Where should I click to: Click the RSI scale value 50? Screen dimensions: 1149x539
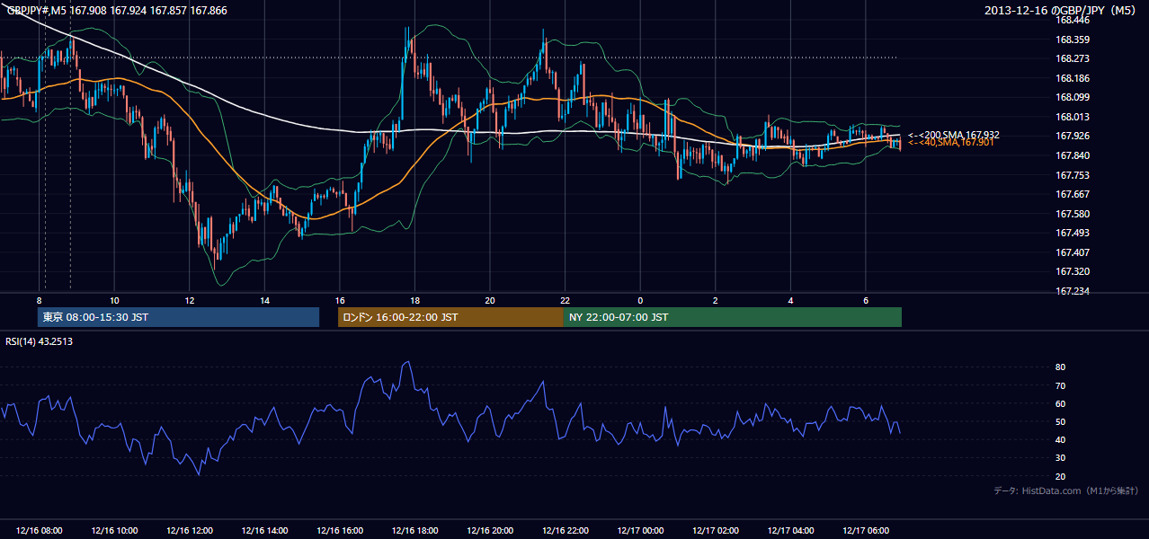pos(1061,421)
